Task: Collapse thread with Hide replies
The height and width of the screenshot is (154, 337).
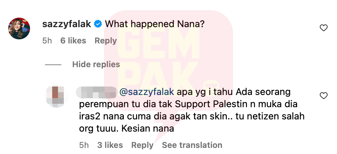Action: [96, 64]
